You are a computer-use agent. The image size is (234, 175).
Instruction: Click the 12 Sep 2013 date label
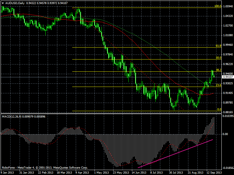point(214,173)
